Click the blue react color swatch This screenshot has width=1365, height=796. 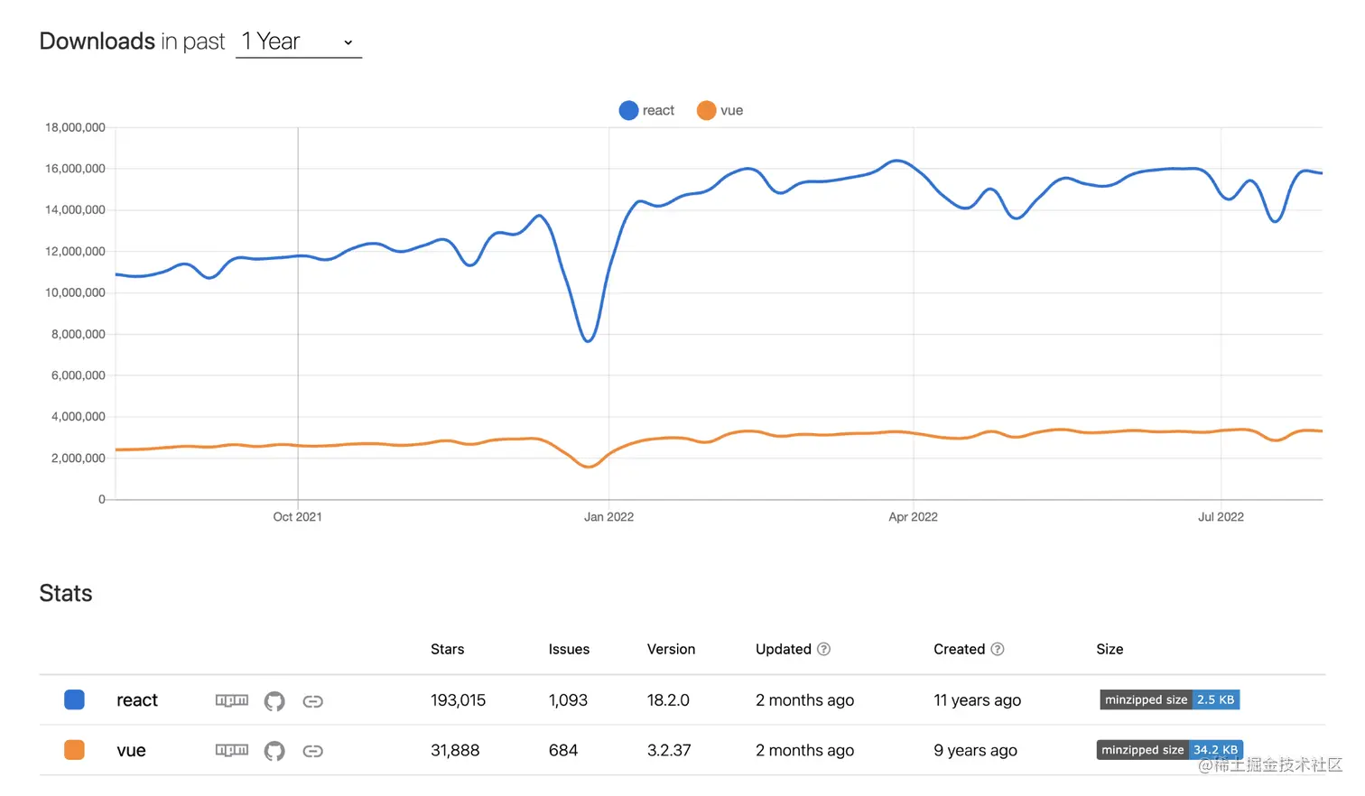(75, 699)
